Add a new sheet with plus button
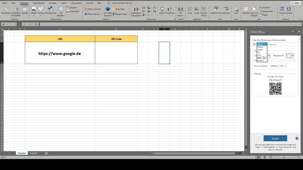Image resolution: width=303 pixels, height=170 pixels. pos(46,153)
